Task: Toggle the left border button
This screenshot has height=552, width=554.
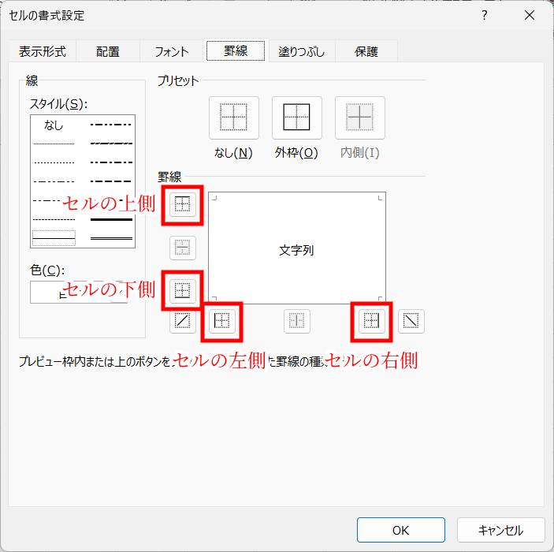Action: click(222, 321)
